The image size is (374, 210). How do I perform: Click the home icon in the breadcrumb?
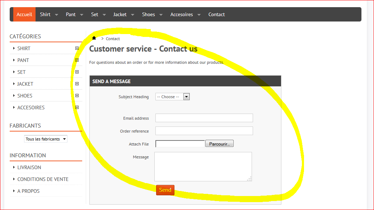coord(94,38)
